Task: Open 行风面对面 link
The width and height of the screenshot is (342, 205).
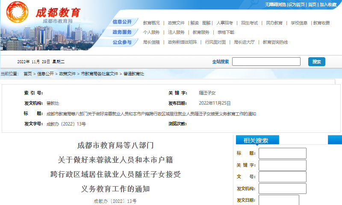Action: click(215, 42)
